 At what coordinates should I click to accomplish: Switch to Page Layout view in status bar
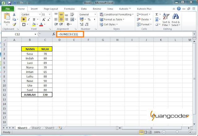click(146, 132)
